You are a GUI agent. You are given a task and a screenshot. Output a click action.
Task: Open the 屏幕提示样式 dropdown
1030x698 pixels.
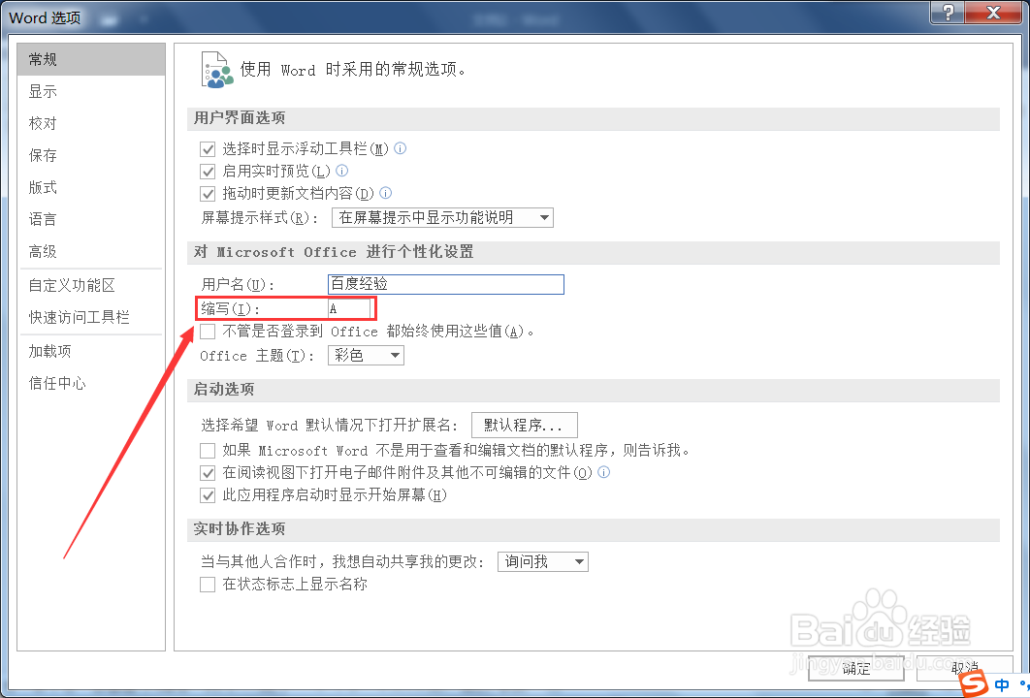coord(442,217)
